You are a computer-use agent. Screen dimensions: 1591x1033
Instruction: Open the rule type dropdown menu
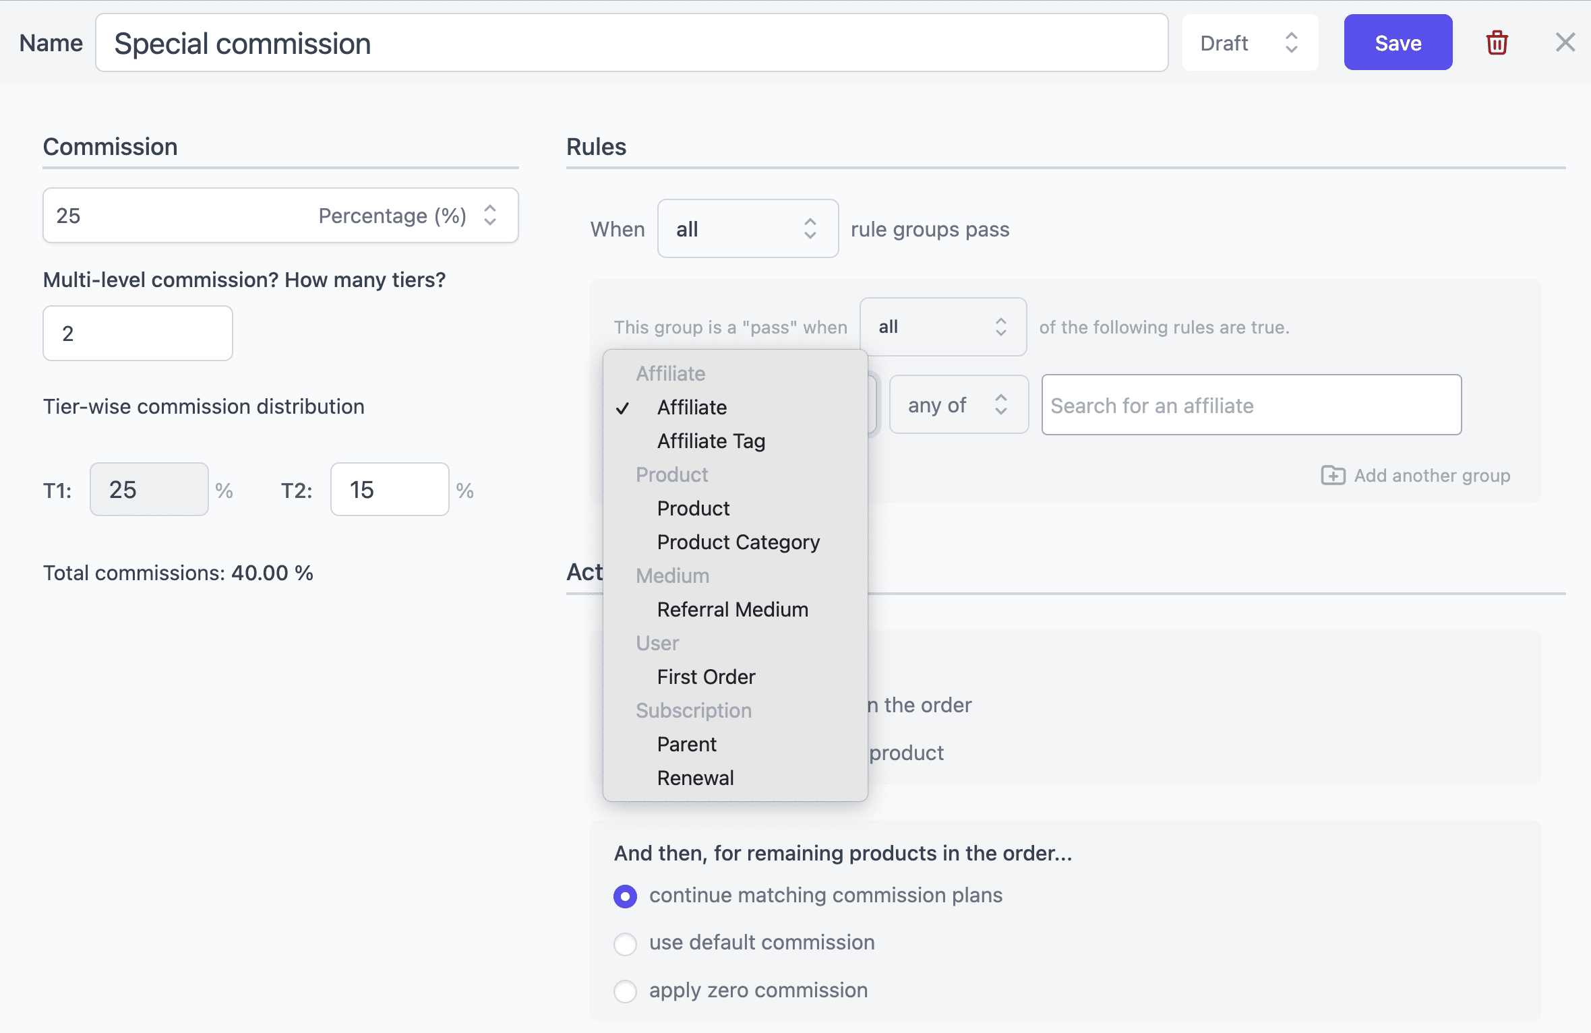pyautogui.click(x=736, y=407)
